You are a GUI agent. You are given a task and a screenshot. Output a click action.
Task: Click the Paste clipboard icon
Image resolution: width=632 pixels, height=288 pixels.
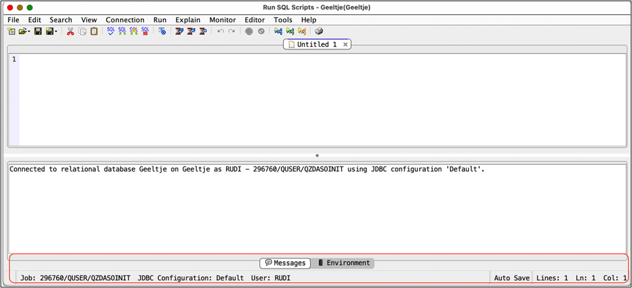click(94, 31)
